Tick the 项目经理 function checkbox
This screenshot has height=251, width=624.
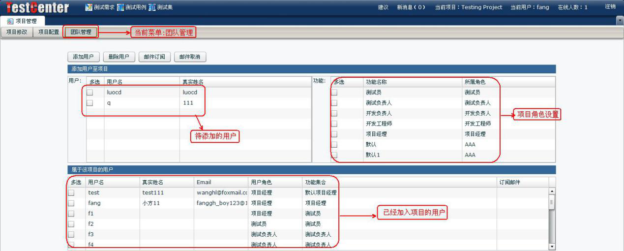(x=334, y=134)
